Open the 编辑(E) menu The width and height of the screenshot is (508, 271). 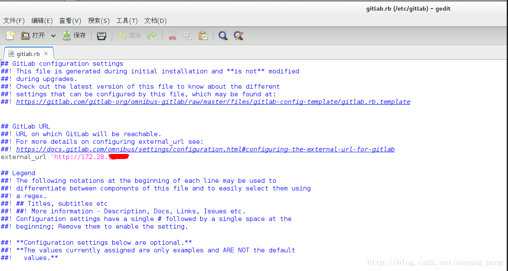point(42,21)
